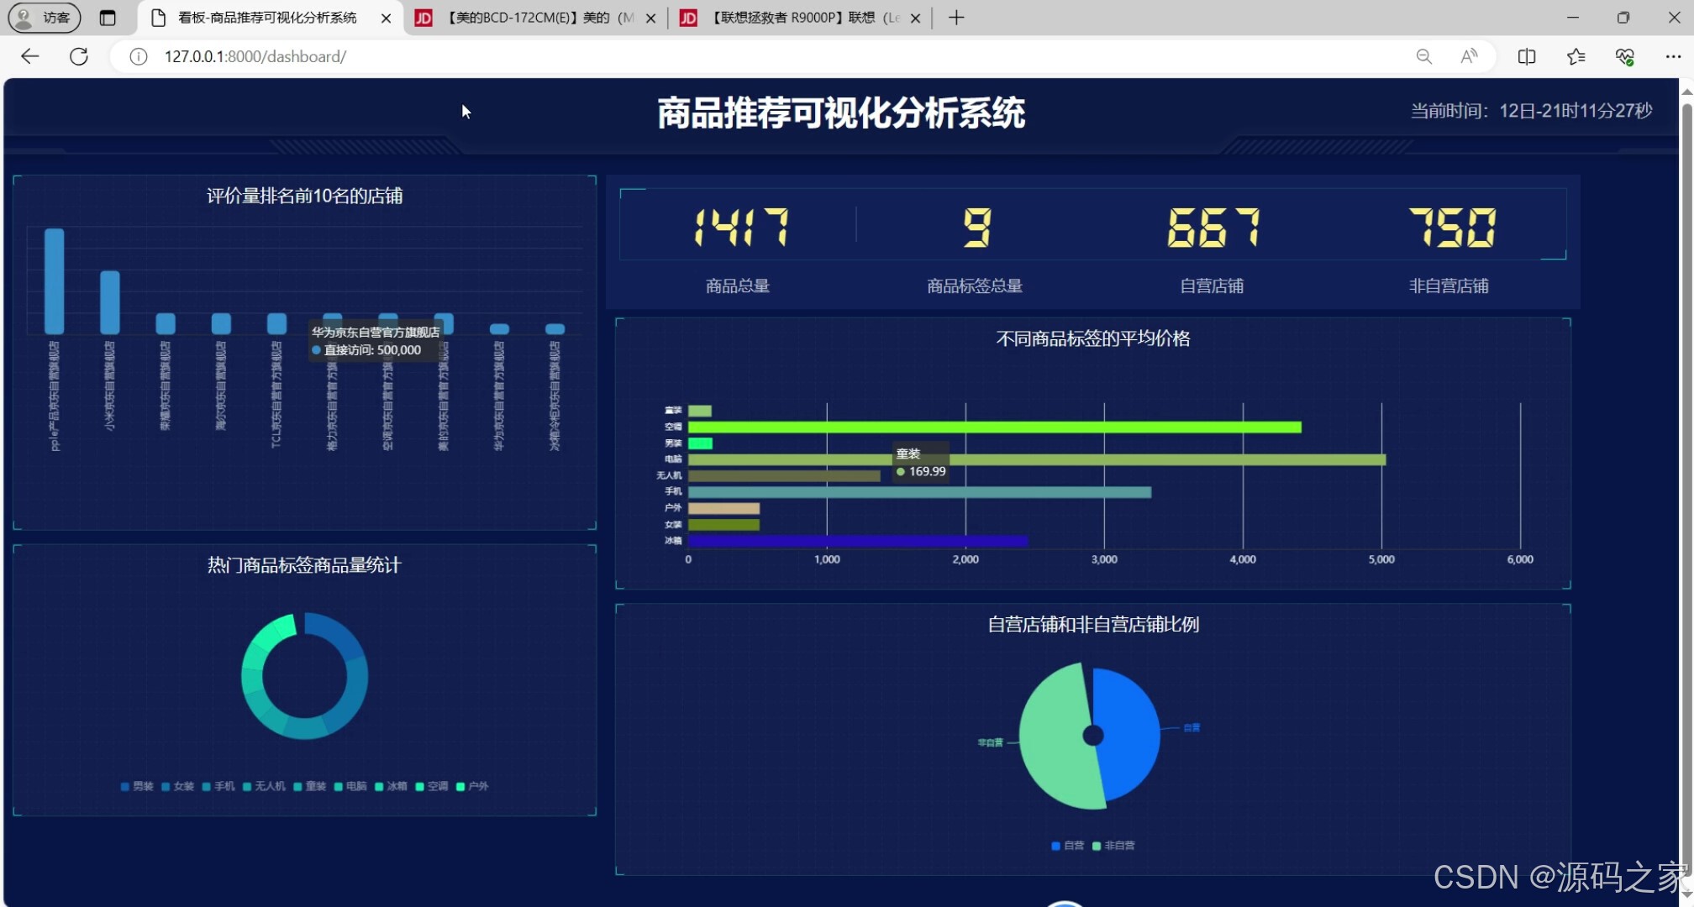Open the guest profile button
1694x907 pixels.
click(45, 18)
